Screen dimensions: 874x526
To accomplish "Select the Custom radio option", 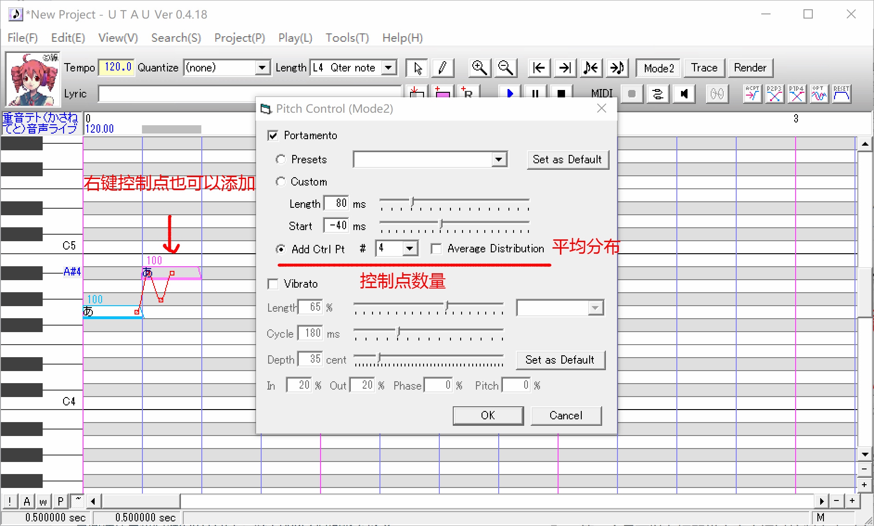I will tap(280, 182).
